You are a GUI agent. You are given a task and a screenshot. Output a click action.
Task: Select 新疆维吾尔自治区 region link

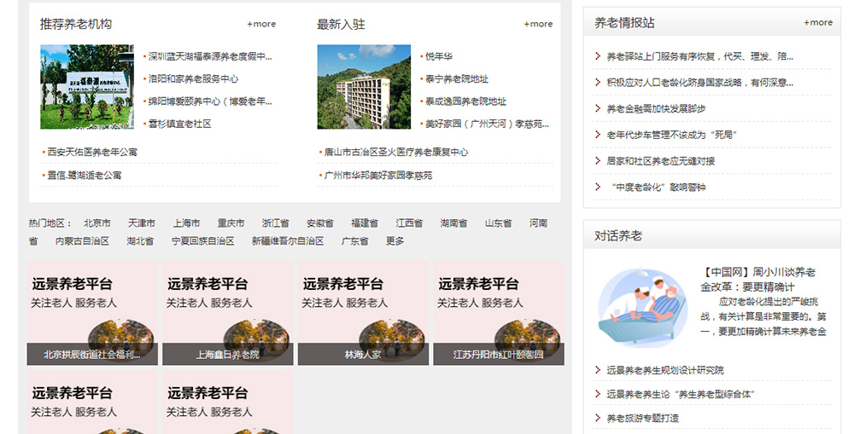(x=288, y=241)
